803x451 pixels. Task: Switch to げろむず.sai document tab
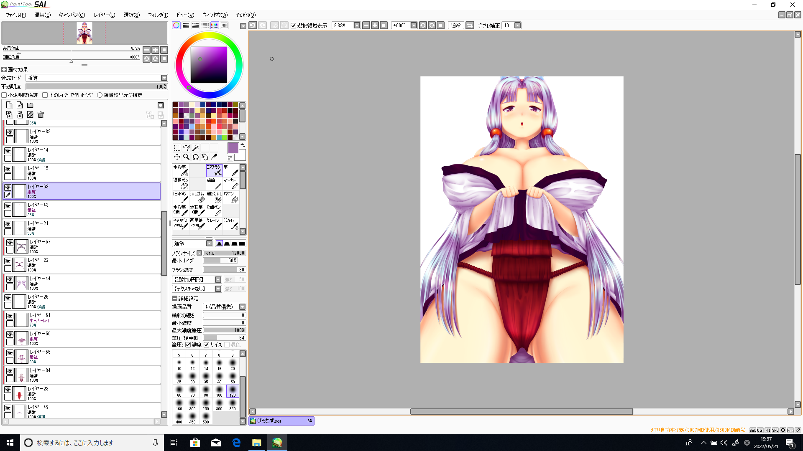281,421
